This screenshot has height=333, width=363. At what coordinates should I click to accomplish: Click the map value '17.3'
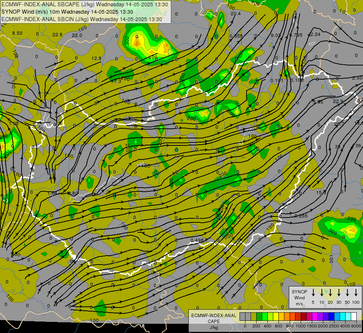[116, 81]
